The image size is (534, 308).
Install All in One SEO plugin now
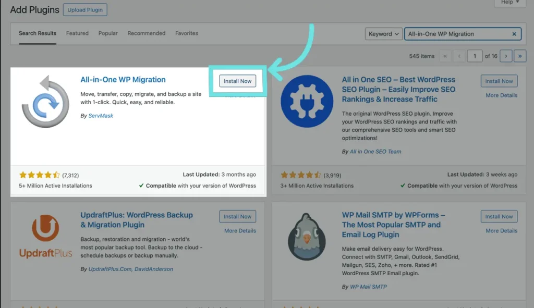[x=499, y=81]
